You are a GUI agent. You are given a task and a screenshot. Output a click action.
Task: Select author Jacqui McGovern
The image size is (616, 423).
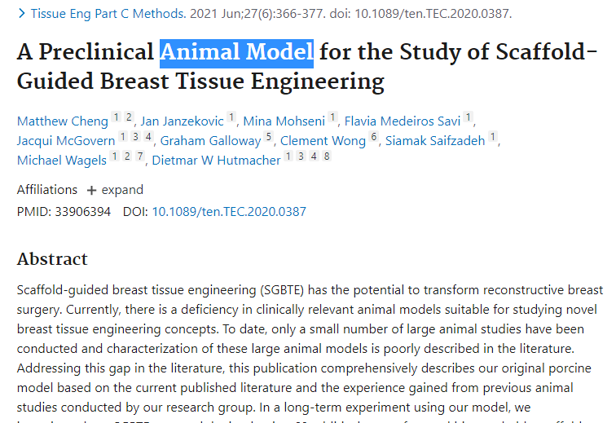point(66,141)
